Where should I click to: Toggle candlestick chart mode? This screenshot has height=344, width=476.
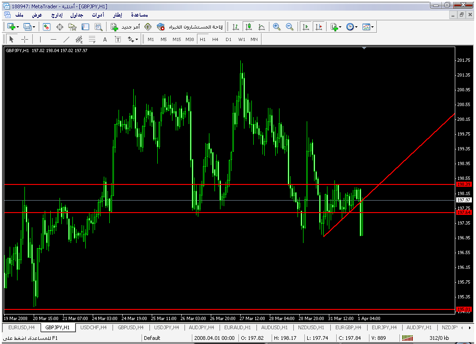pyautogui.click(x=249, y=27)
